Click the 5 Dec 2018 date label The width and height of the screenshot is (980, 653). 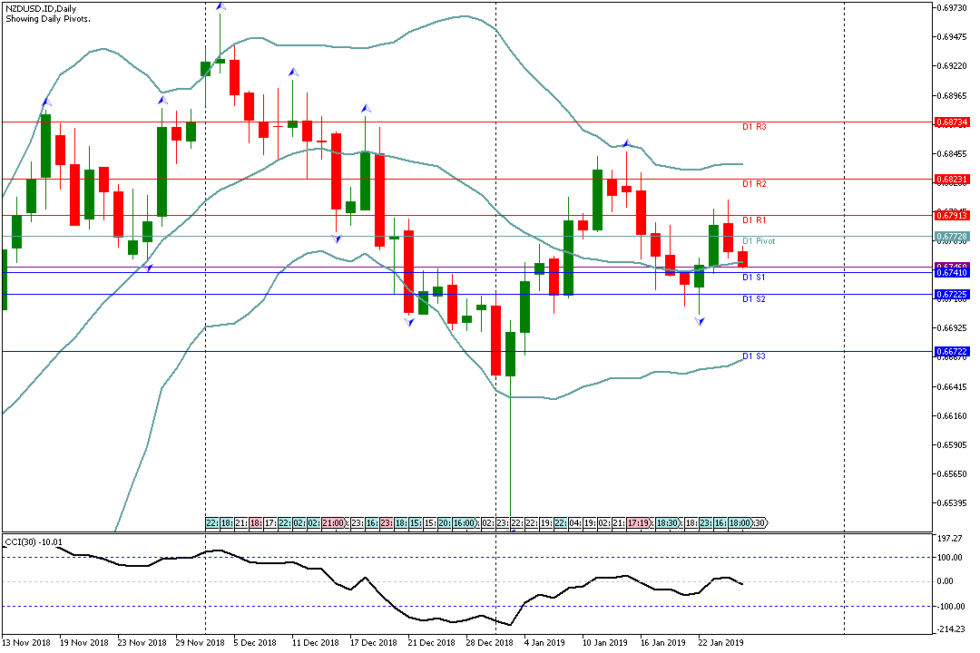(x=255, y=643)
